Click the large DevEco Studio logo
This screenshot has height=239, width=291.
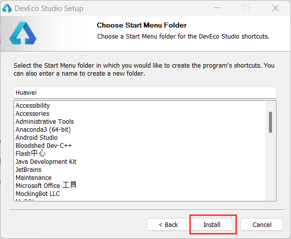[23, 33]
